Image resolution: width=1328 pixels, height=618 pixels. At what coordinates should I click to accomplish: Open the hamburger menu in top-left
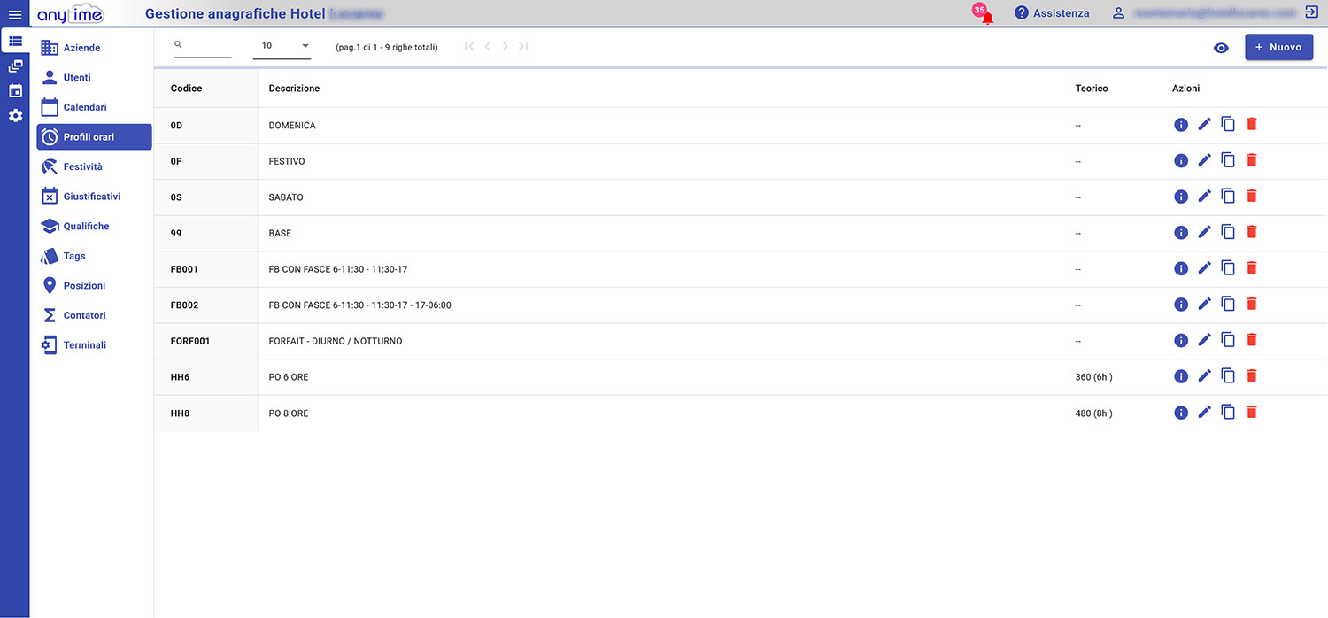pyautogui.click(x=14, y=13)
